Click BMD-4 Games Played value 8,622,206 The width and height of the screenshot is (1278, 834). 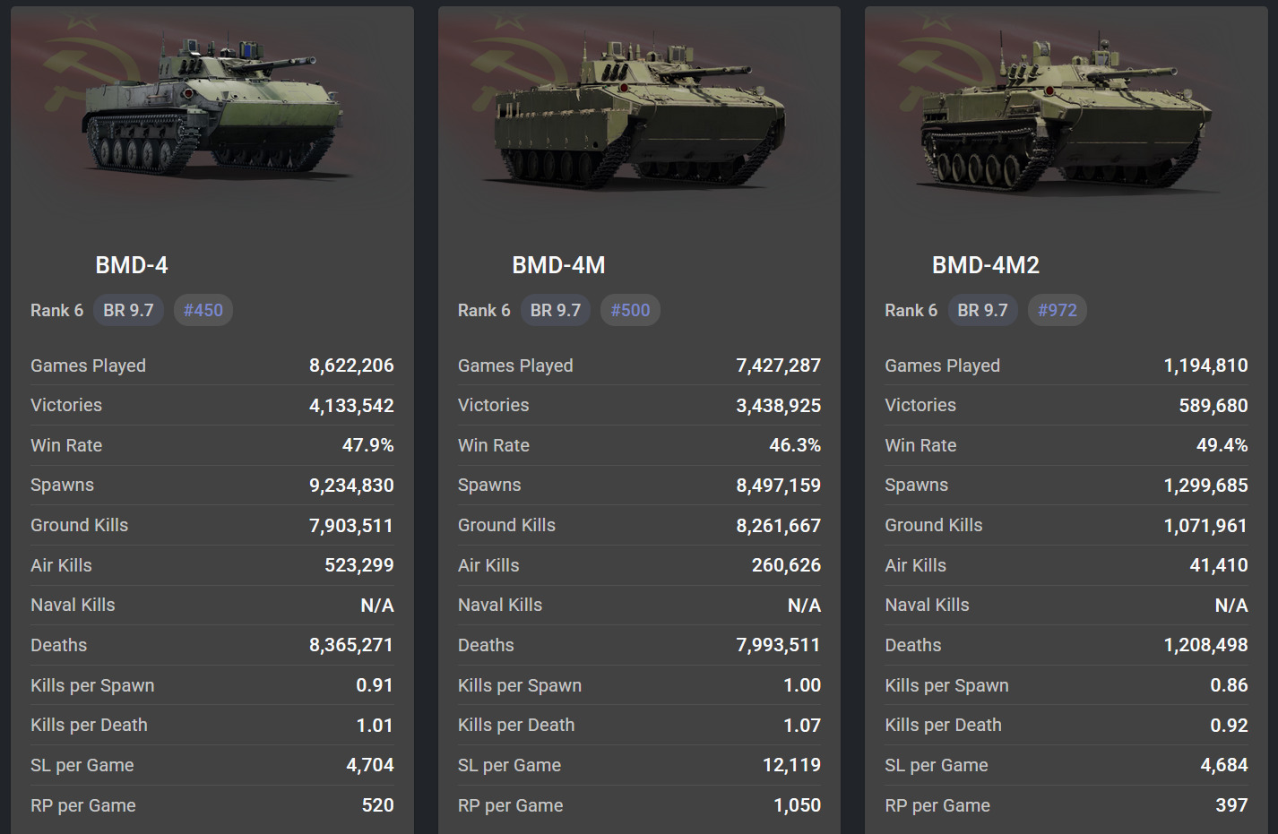coord(351,365)
